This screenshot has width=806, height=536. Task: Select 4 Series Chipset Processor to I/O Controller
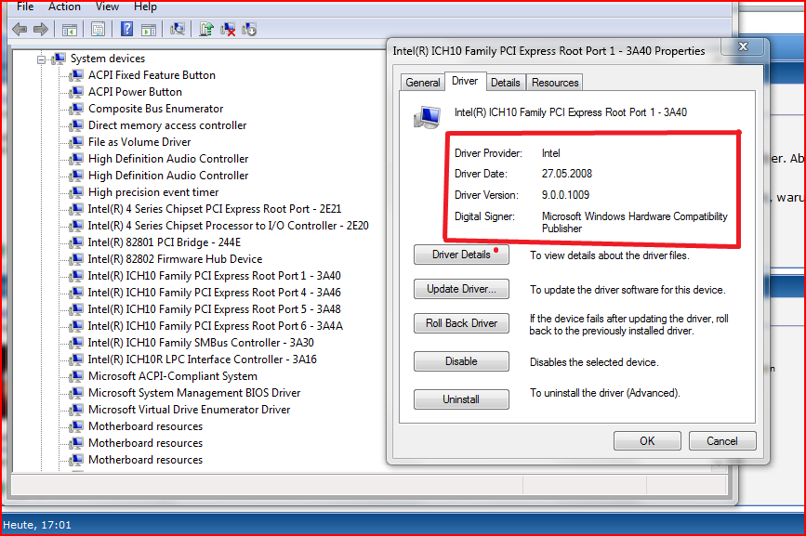pyautogui.click(x=229, y=226)
